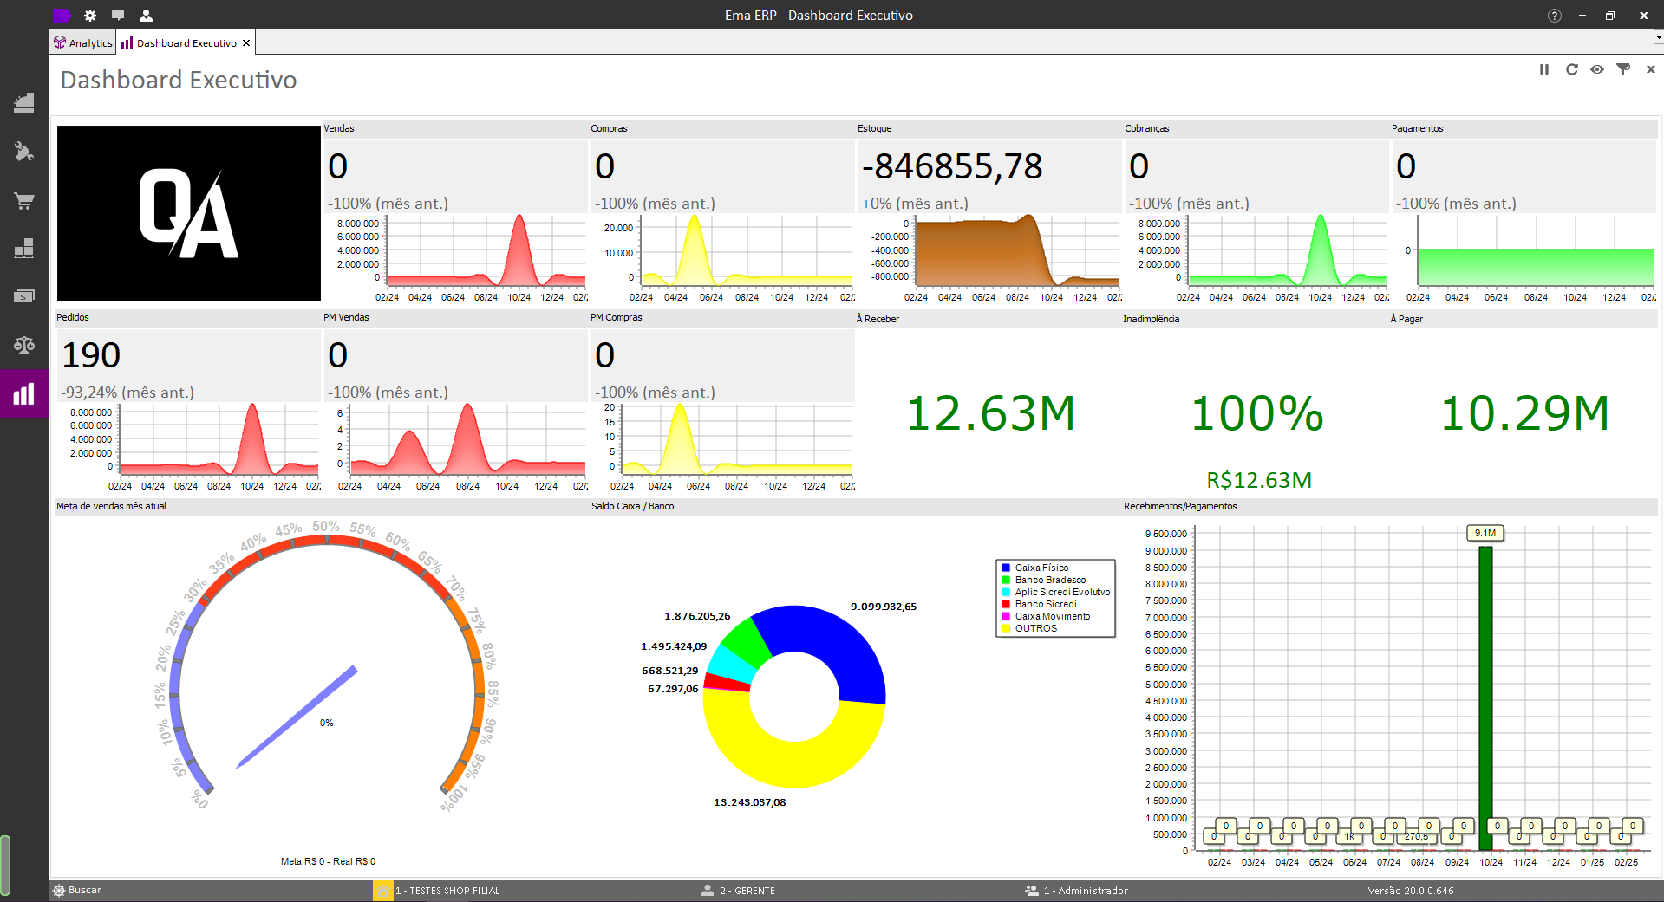Click the QA company logo image
This screenshot has width=1664, height=902.
189,213
